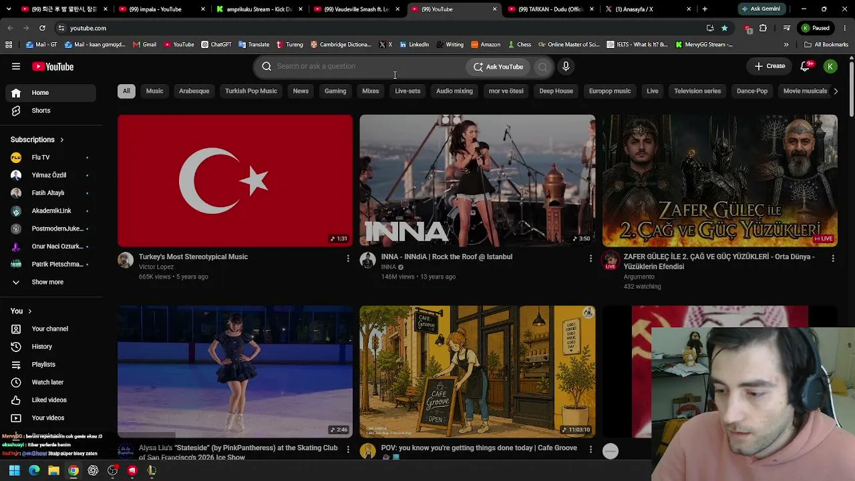Open the INNA channel avatar

(x=367, y=260)
